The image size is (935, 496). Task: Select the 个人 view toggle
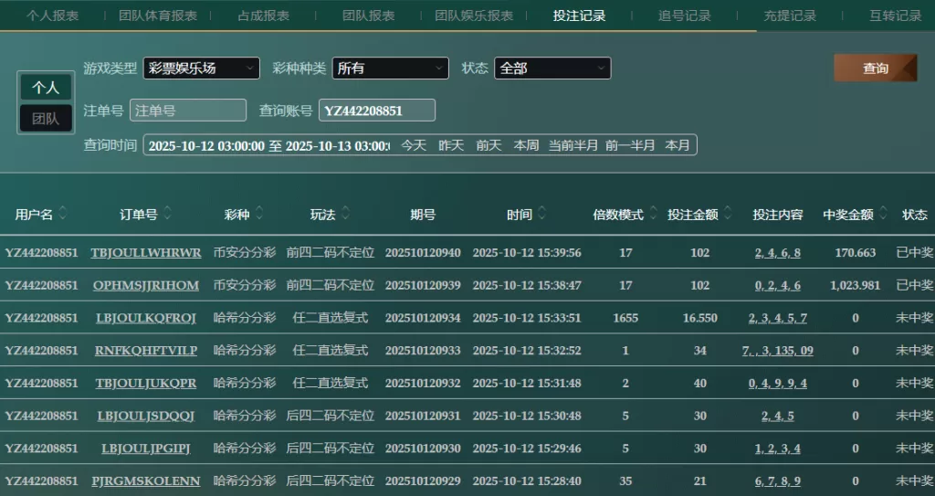pyautogui.click(x=46, y=88)
